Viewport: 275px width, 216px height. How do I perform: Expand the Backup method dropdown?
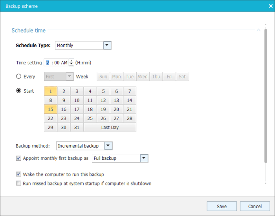coord(108,146)
